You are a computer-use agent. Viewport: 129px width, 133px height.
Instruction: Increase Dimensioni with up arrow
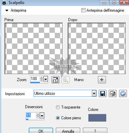pos(38,114)
